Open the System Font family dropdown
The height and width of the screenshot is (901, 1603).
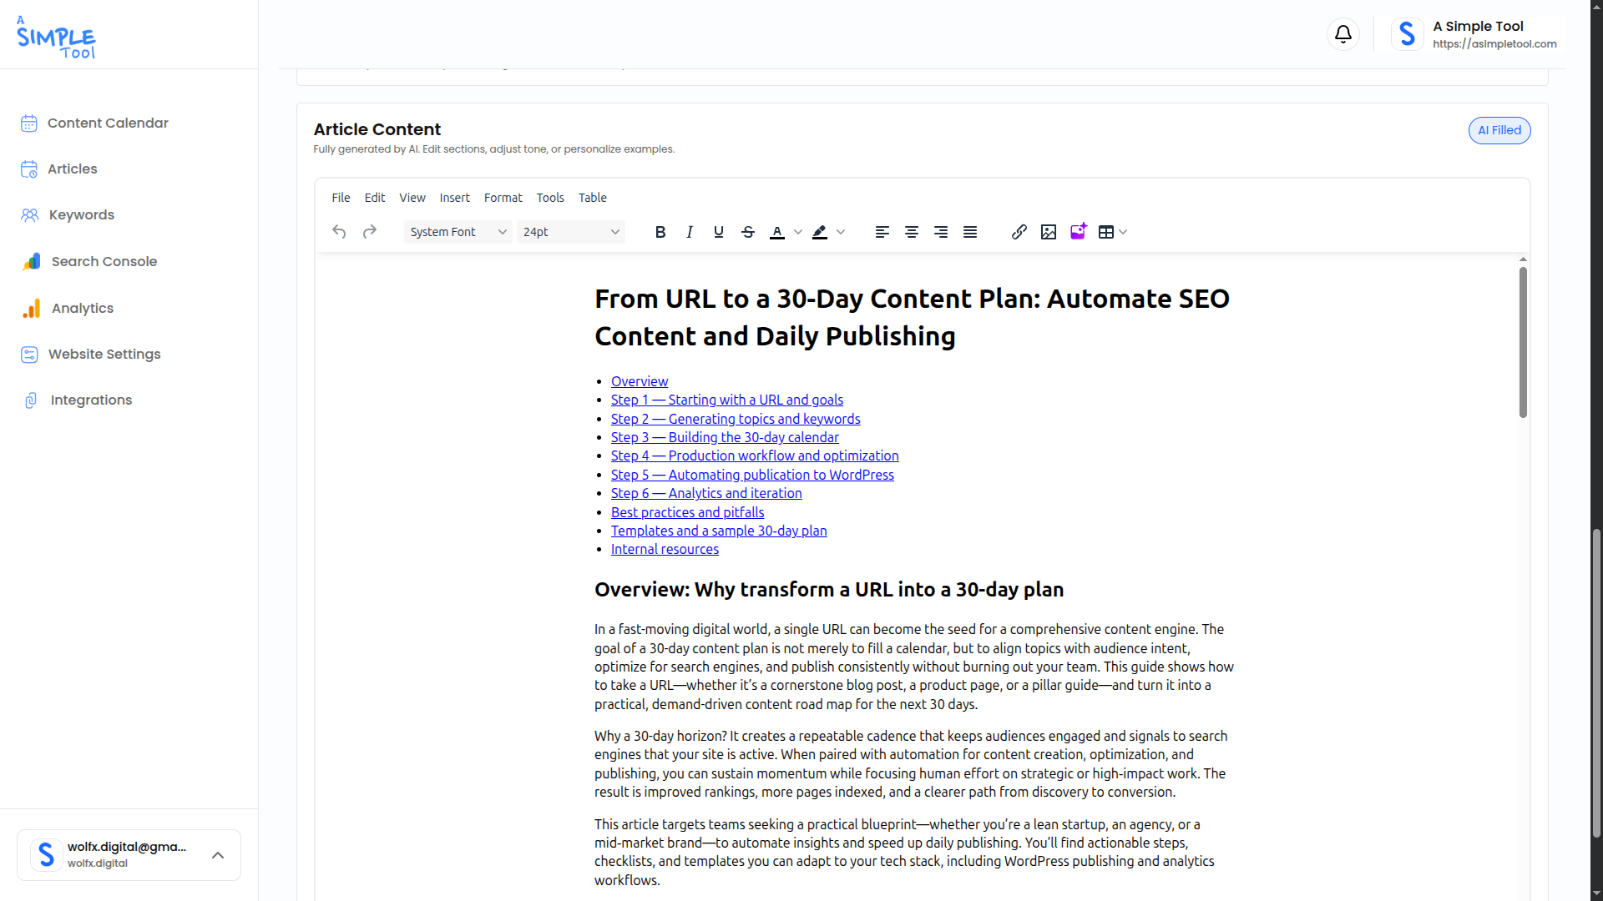tap(458, 231)
